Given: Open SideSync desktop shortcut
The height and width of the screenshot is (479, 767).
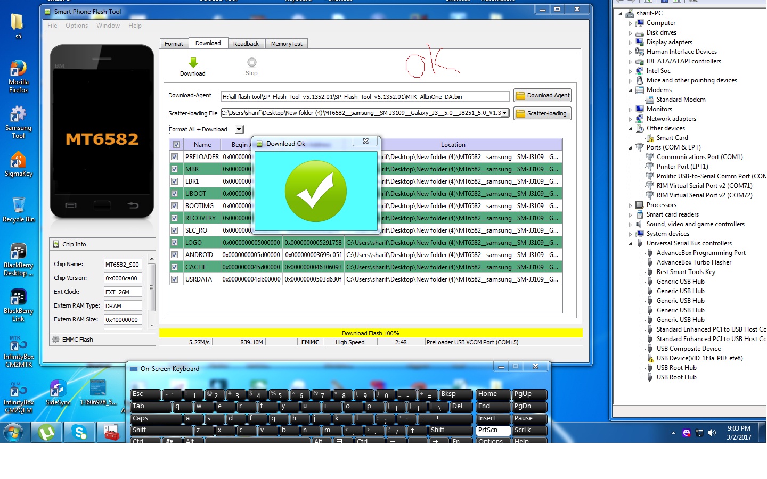Looking at the screenshot, I should [58, 393].
